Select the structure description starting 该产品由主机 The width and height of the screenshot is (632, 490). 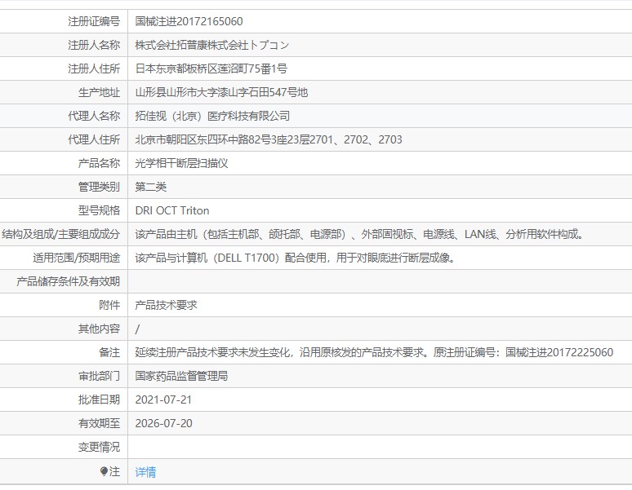pos(359,234)
